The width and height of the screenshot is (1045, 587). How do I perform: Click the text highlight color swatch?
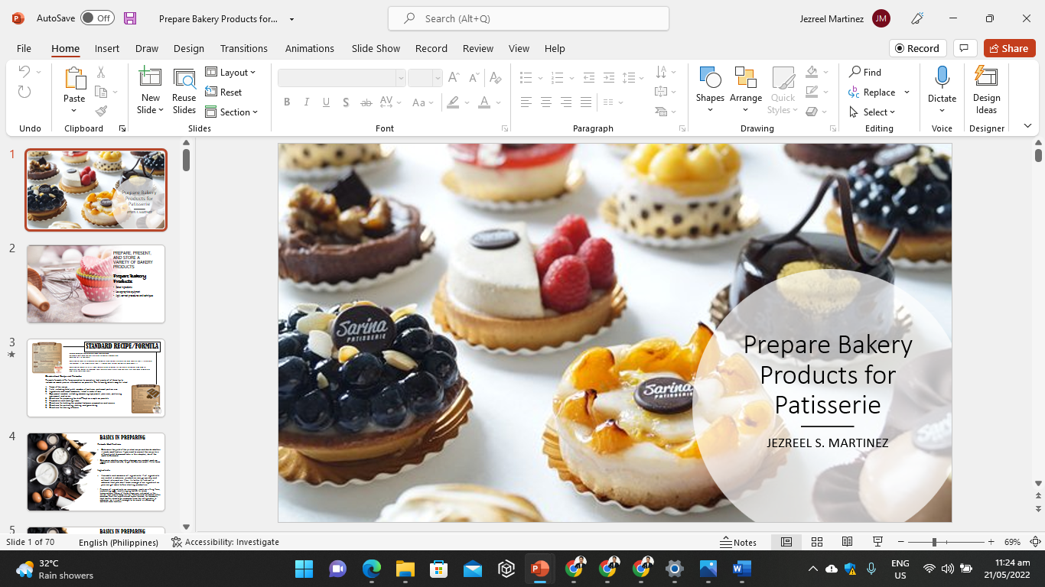[453, 102]
